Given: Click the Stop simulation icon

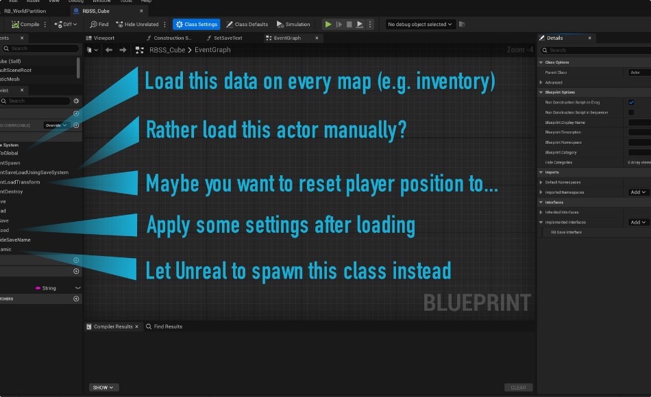Looking at the screenshot, I should click(x=349, y=24).
